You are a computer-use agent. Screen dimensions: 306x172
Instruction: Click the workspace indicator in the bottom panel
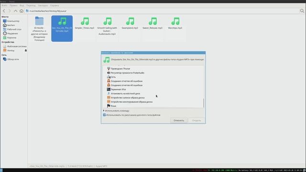click(x=1, y=170)
